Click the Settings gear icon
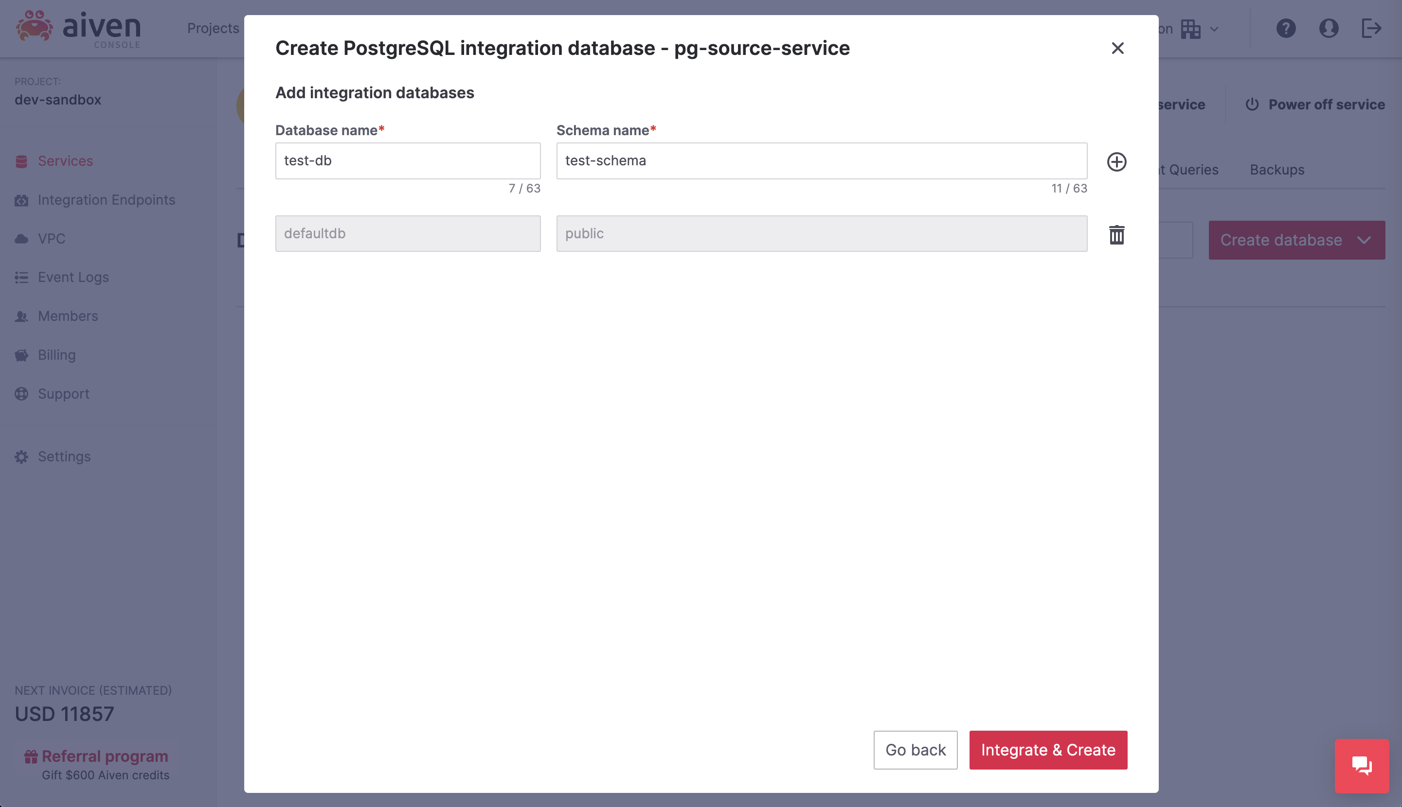The height and width of the screenshot is (807, 1402). point(21,456)
